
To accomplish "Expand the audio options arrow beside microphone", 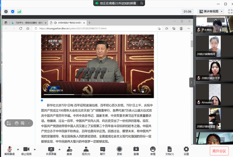I will [x=18, y=149].
